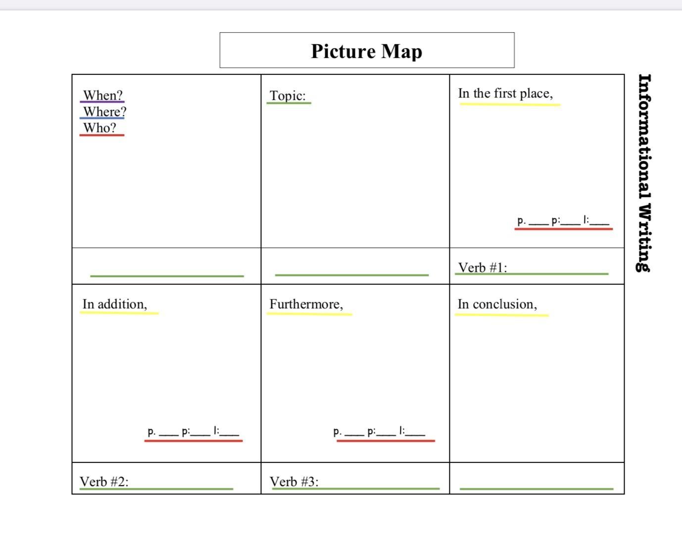Click green blank line below Topic box

click(351, 274)
